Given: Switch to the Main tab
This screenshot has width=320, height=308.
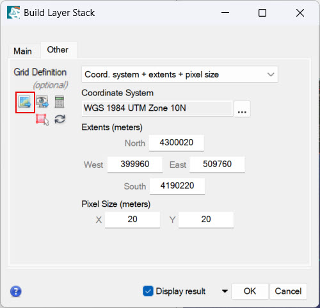Looking at the screenshot, I should (x=22, y=51).
